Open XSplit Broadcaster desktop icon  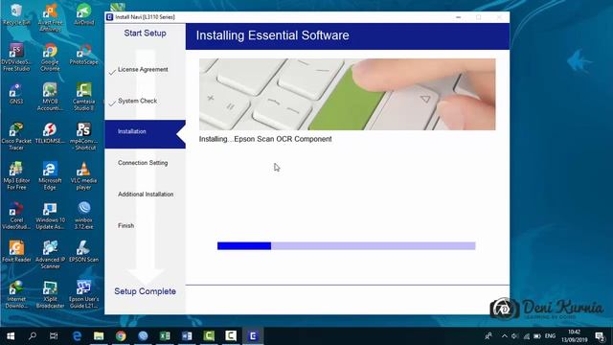(50, 294)
